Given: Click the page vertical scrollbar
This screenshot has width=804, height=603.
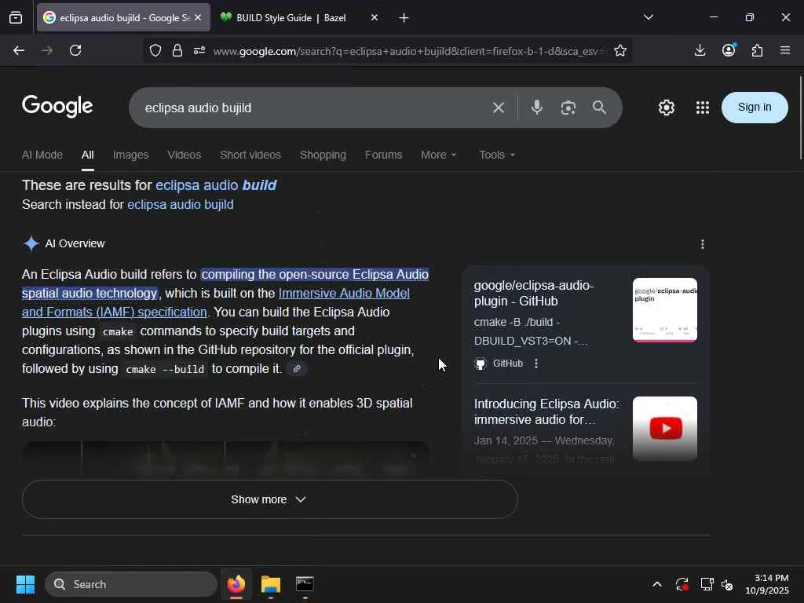Looking at the screenshot, I should pos(800,118).
